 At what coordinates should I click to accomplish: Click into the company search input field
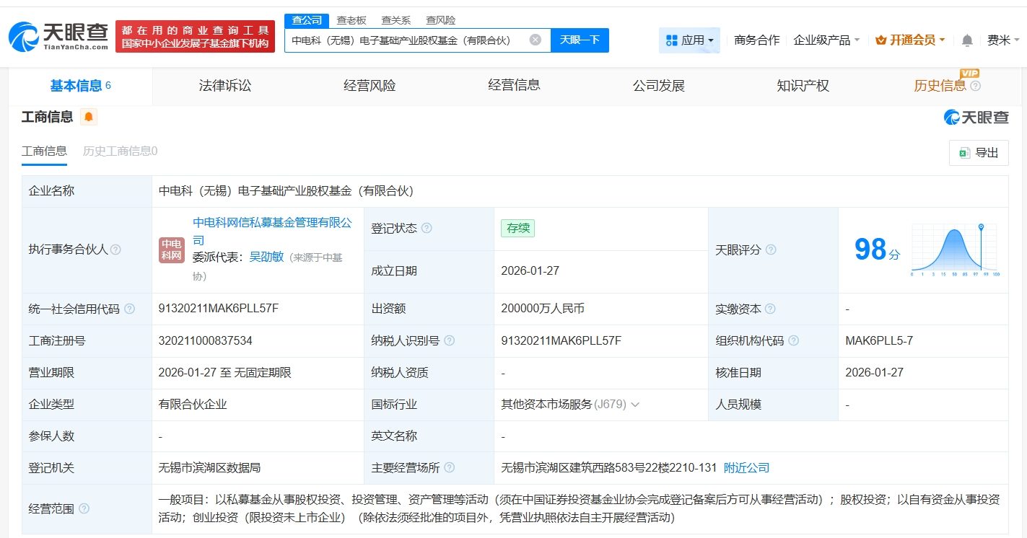tap(404, 40)
